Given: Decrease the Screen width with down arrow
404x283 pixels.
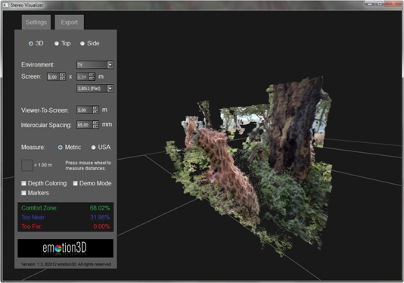Looking at the screenshot, I should [x=62, y=79].
